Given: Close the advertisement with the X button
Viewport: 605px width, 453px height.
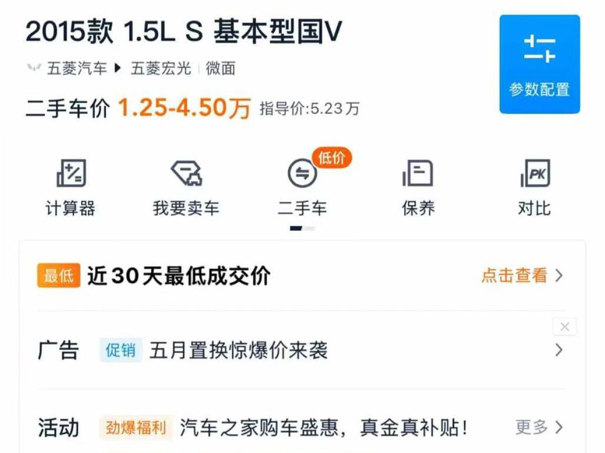Looking at the screenshot, I should tap(565, 327).
